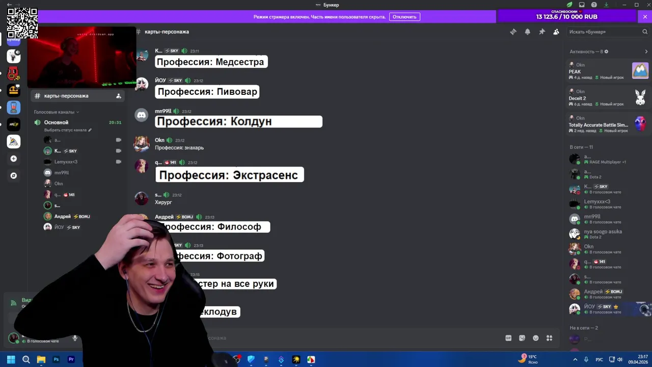This screenshot has height=367, width=652.
Task: Toggle microphone mute in user panel
Action: pos(75,338)
